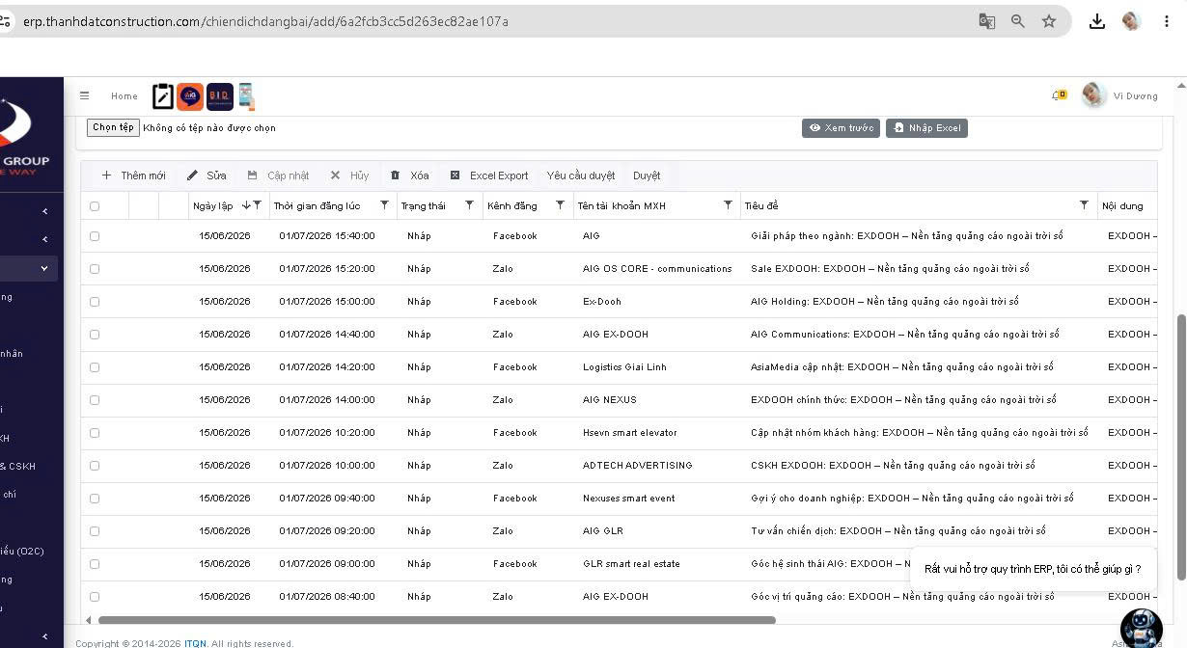Click the CSKH EXDOOH title cell

893,466
